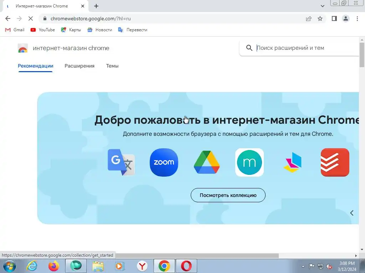Open the Chrome profile avatar
365x273 pixels.
pyautogui.click(x=346, y=18)
